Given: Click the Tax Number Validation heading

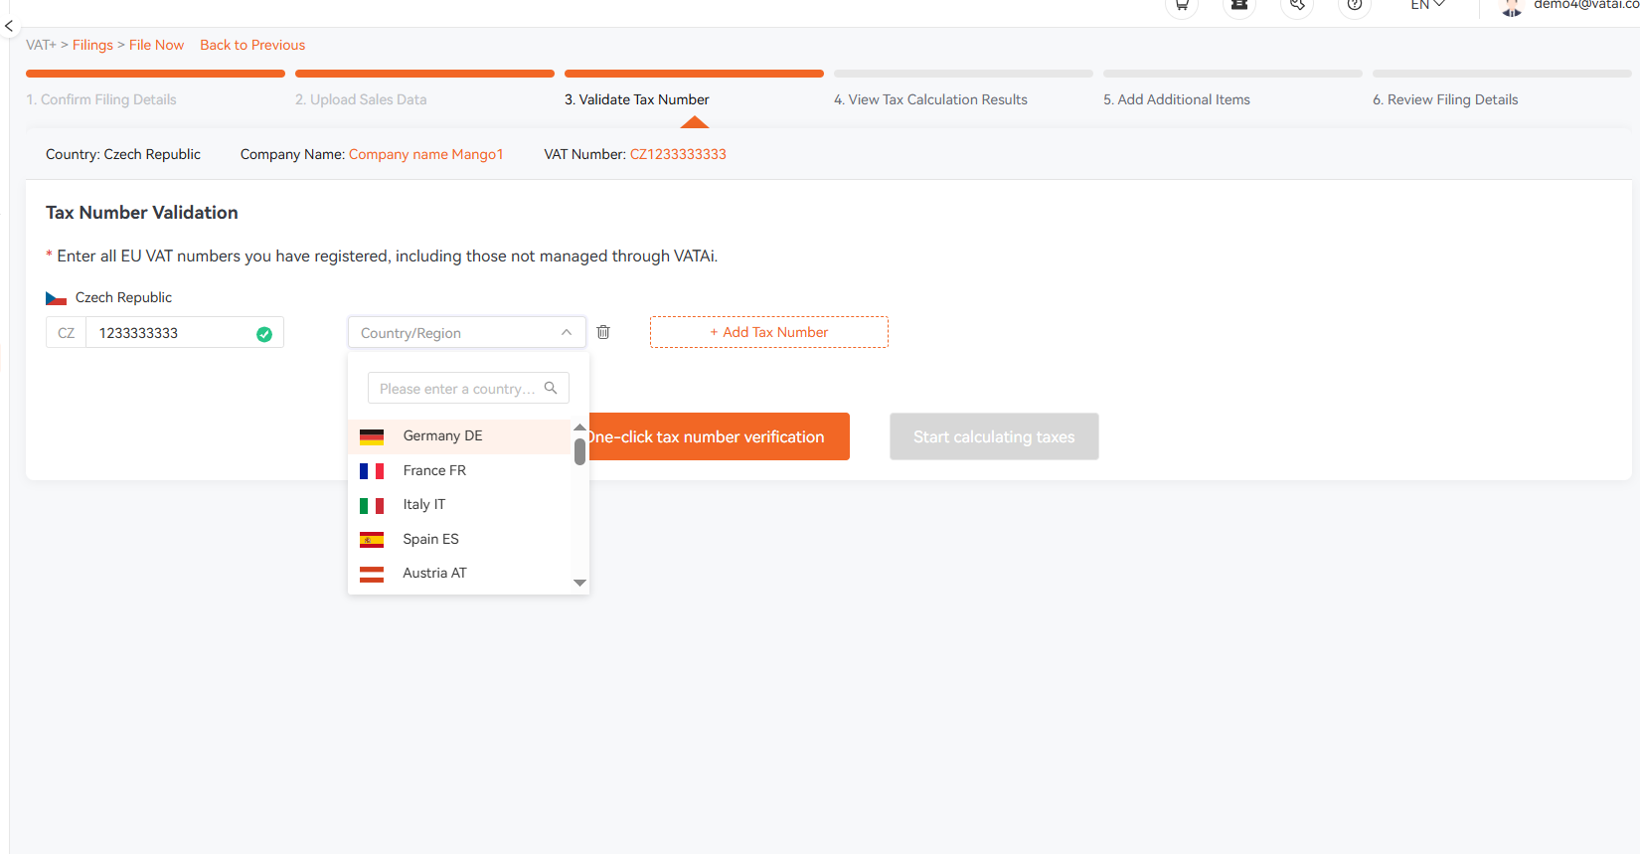Looking at the screenshot, I should tap(142, 213).
